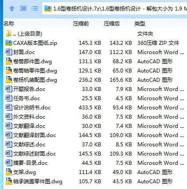The height and width of the screenshot is (189, 187).
Task: Select file name 摘要-目录.doc
Action: coord(30,163)
